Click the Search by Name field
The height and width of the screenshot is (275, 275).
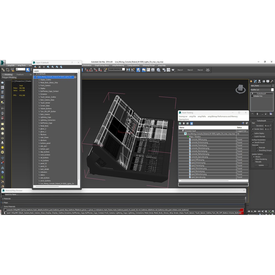click(x=125, y=194)
